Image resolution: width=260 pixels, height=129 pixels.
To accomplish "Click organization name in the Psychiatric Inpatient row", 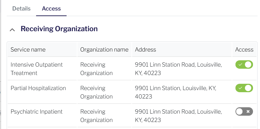I will tap(96, 116).
